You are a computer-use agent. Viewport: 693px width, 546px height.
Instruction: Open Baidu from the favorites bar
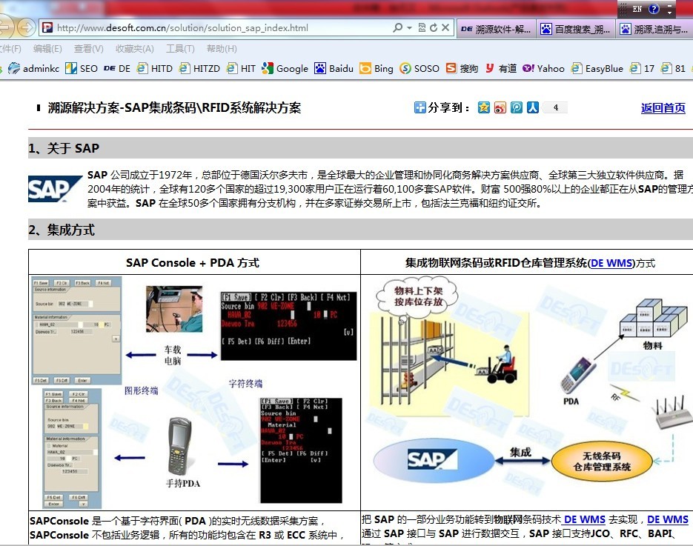pos(334,67)
